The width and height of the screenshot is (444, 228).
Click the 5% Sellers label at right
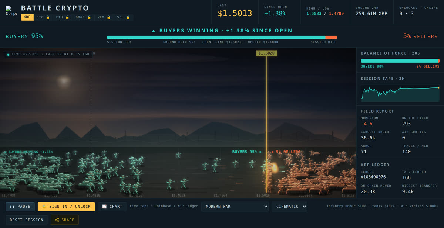coord(420,36)
